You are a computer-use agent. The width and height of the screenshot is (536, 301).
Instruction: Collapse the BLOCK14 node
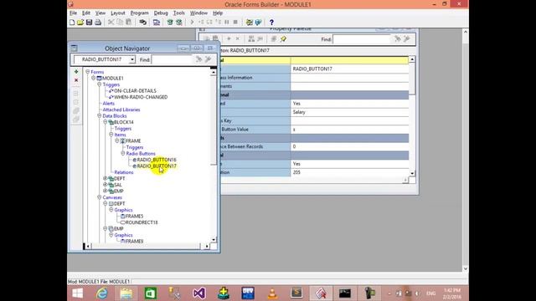click(x=106, y=122)
